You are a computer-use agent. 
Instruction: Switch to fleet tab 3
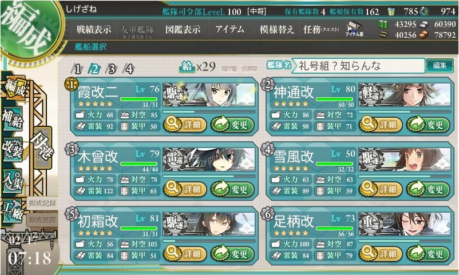click(x=112, y=69)
